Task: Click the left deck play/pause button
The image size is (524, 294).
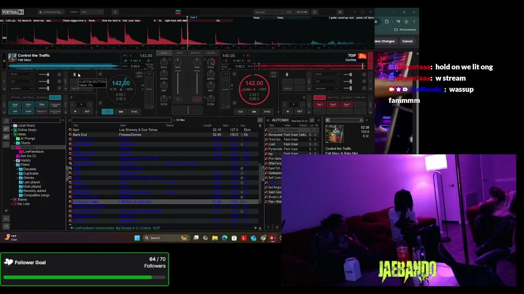Action: [x=121, y=111]
